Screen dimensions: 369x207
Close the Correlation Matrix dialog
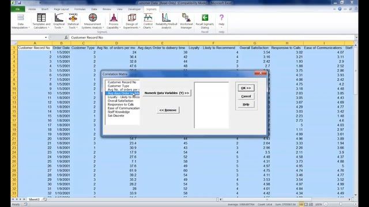click(261, 73)
